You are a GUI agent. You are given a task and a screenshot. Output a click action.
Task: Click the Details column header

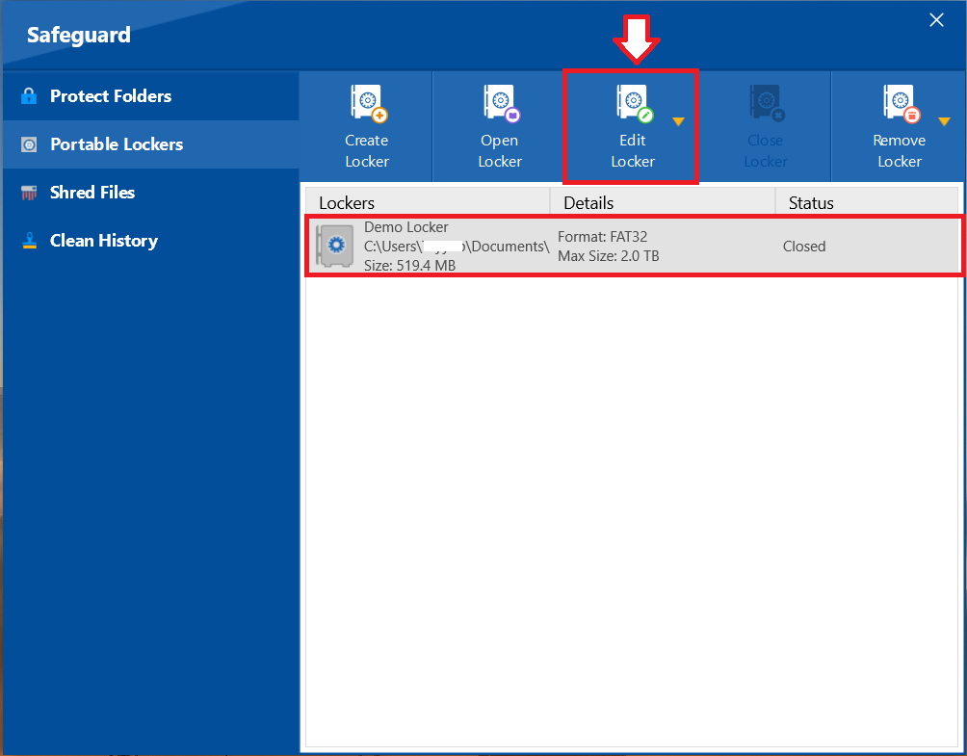(x=663, y=202)
